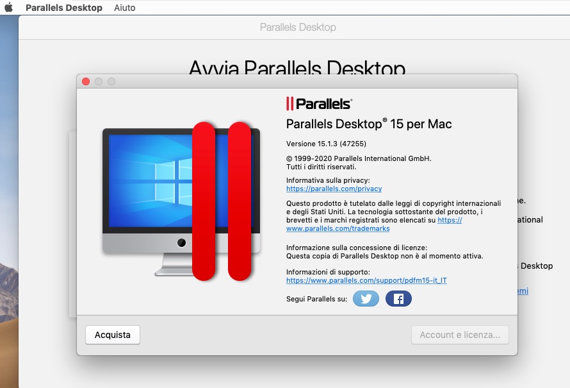Click the Parallels logo in About dialog
The image size is (570, 388).
[x=319, y=104]
